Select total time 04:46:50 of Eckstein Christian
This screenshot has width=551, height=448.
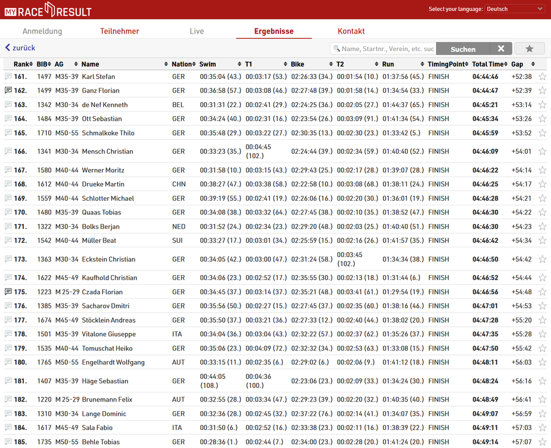(x=485, y=259)
